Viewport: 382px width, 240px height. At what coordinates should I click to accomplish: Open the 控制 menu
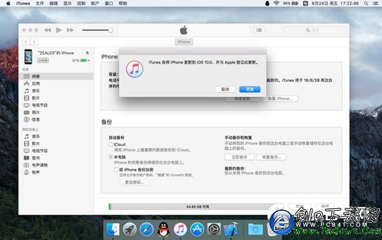(81, 3)
